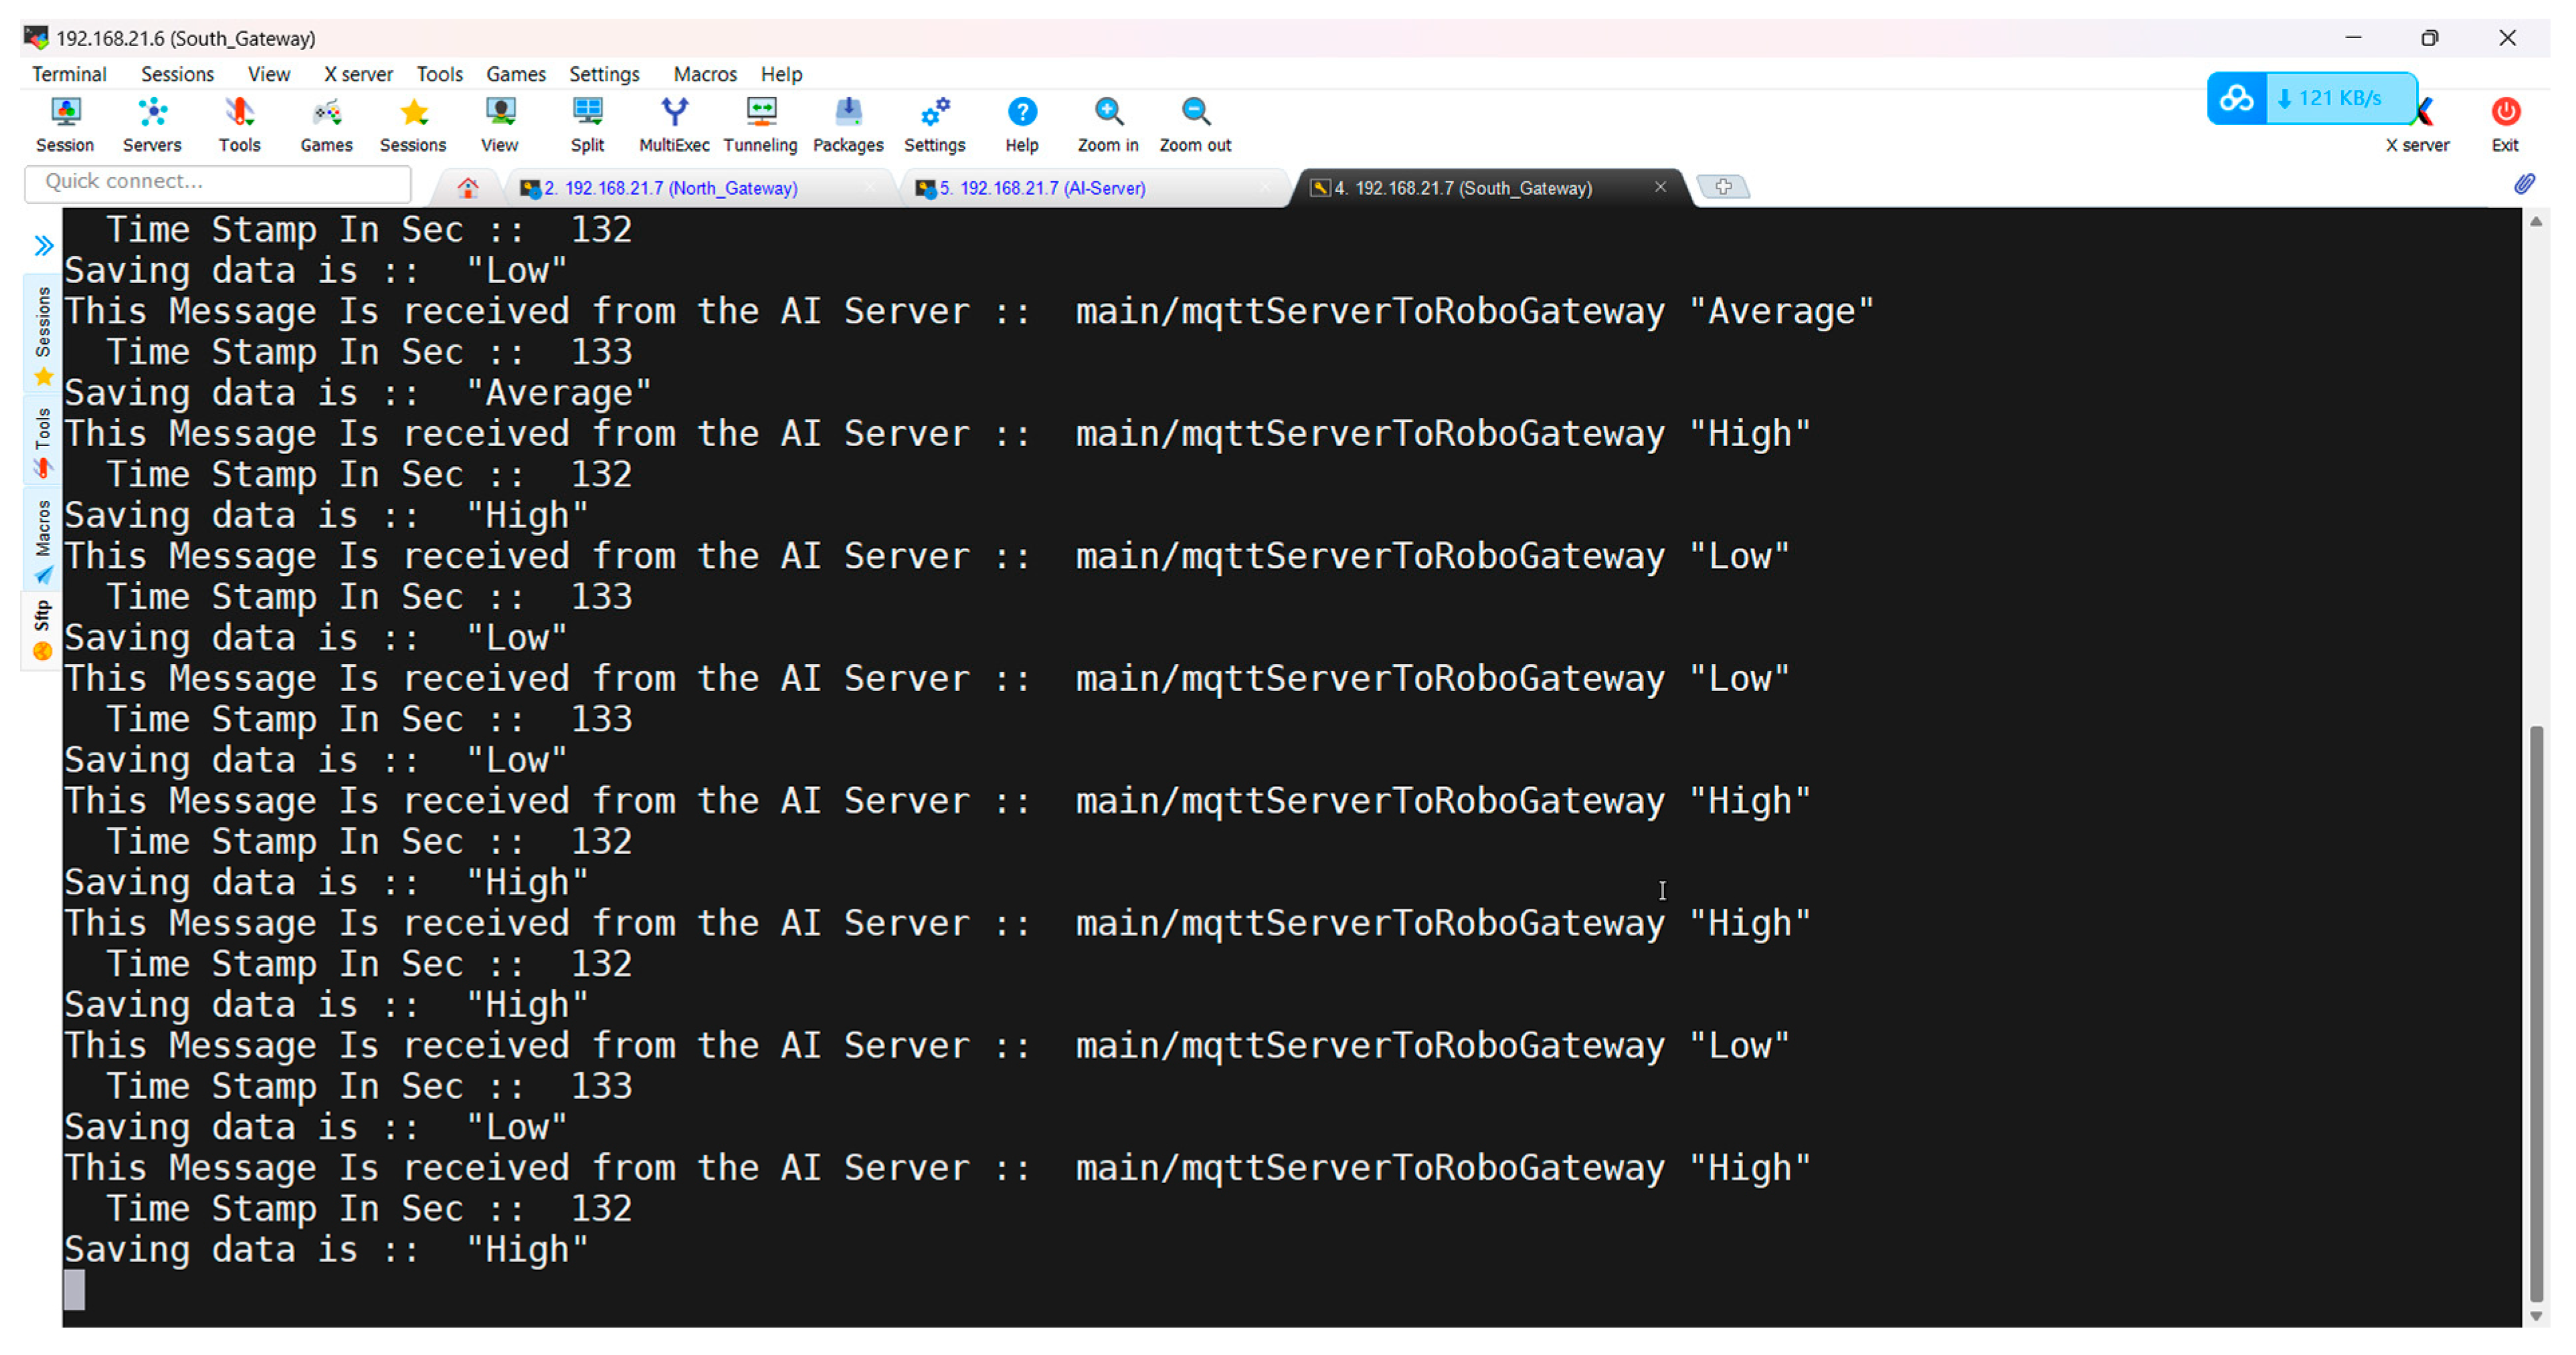Viewport: 2576px width, 1355px height.
Task: Click the home tab icon
Action: (467, 188)
